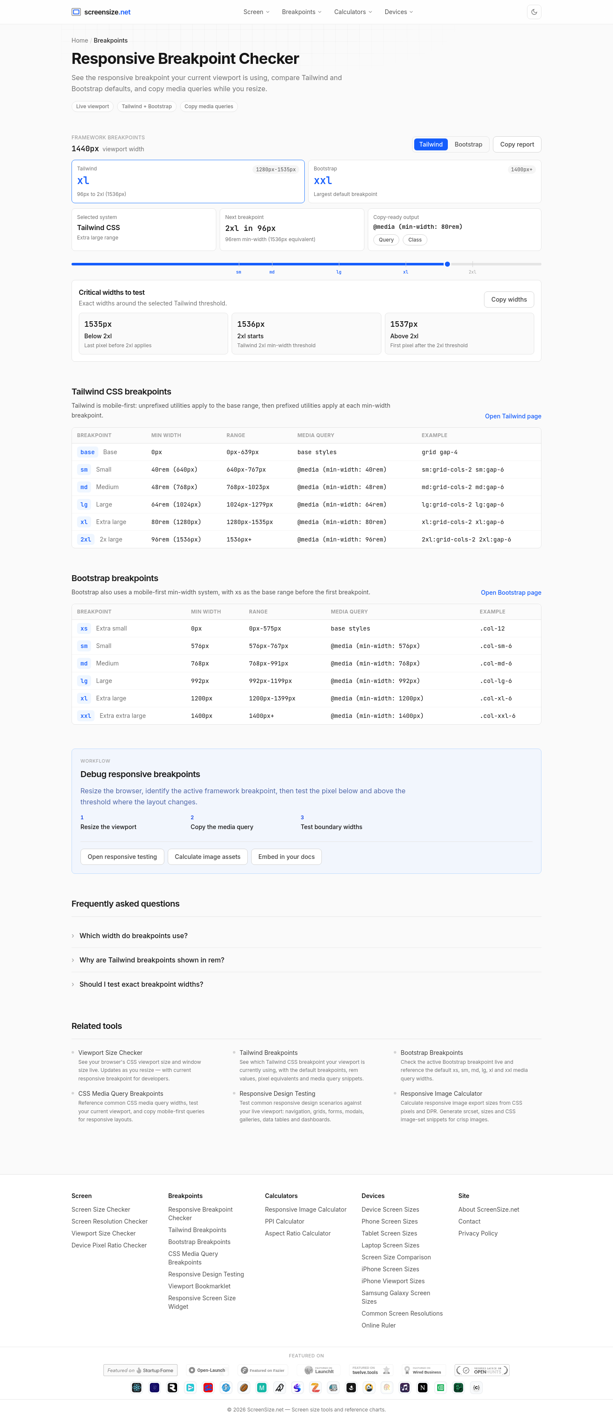Open Responsive Image Calculator related tool
This screenshot has height=1420, width=613.
[441, 1094]
